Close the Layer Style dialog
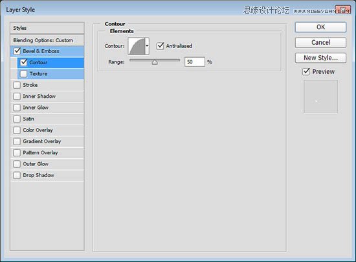The image size is (356, 262). [343, 10]
